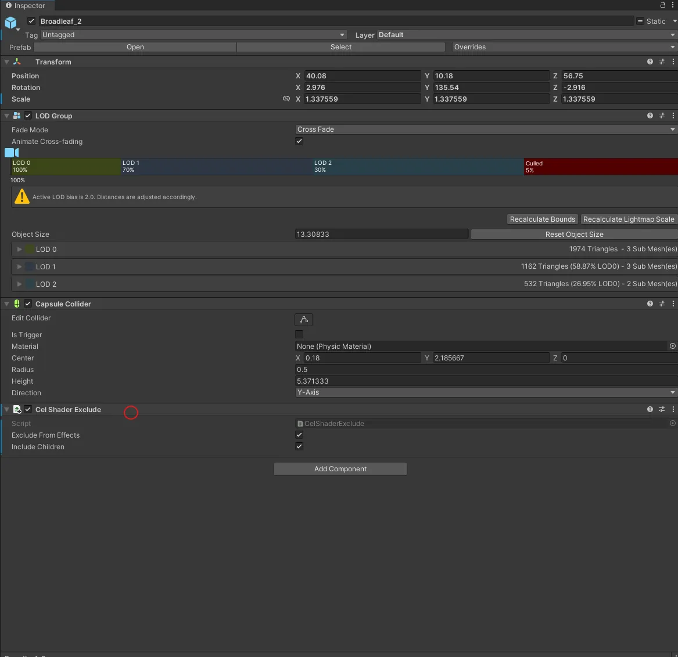Collapse the Capsule Collider foldout

pyautogui.click(x=6, y=304)
